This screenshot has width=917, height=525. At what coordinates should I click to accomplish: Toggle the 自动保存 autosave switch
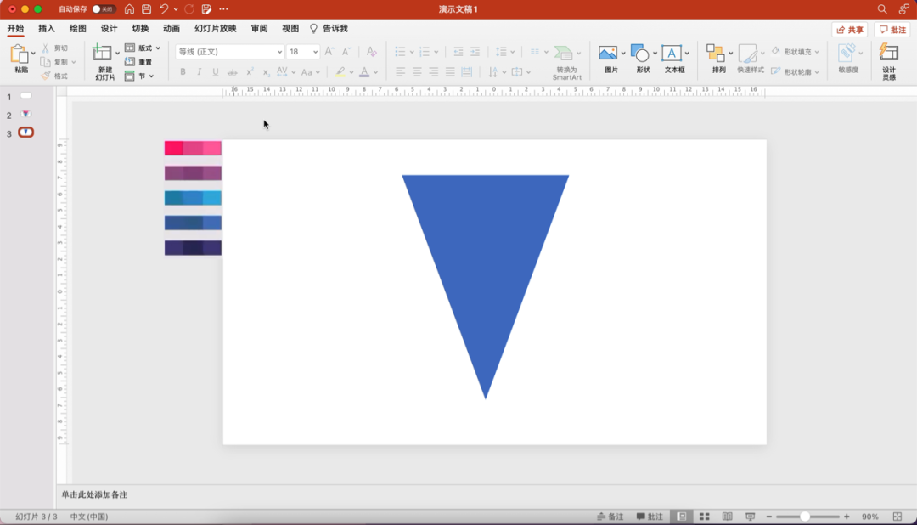click(104, 8)
